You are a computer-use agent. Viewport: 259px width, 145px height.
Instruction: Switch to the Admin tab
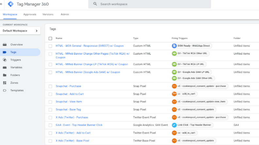click(x=65, y=14)
